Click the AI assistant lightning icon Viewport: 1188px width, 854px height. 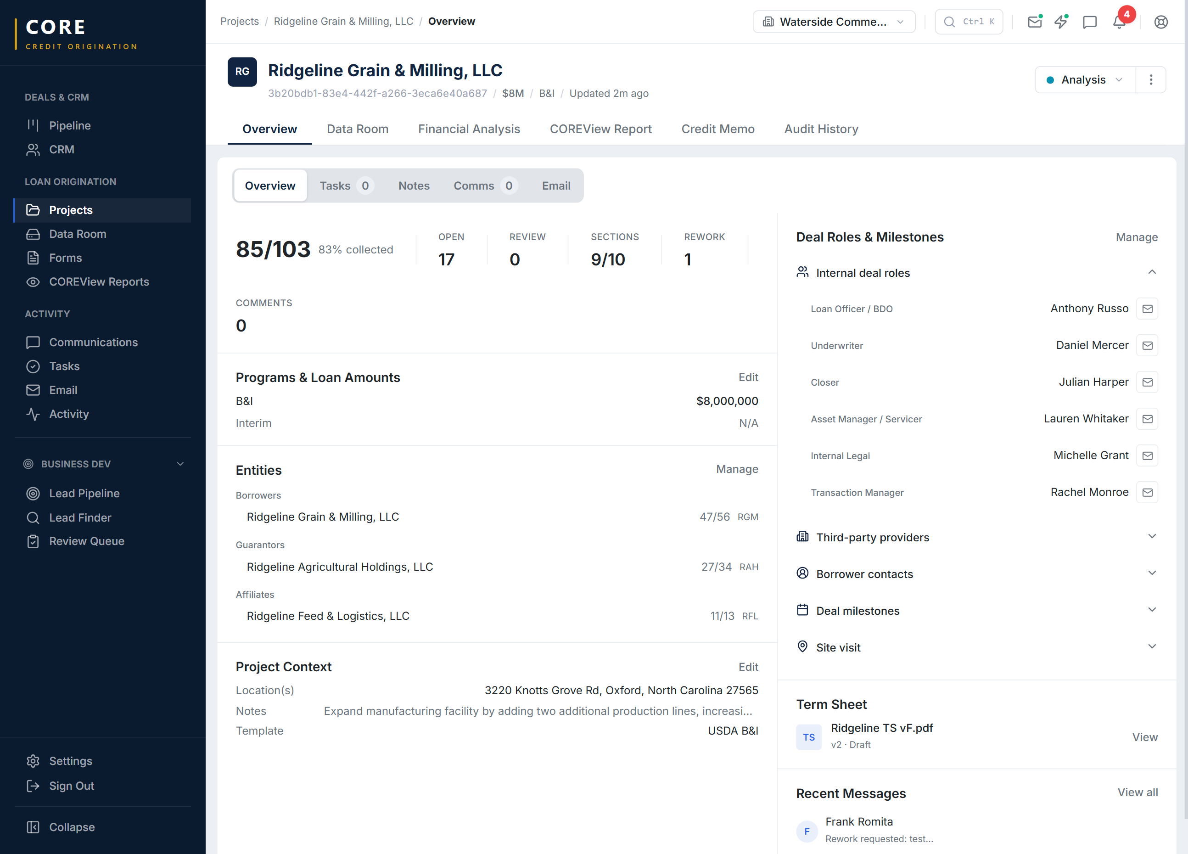click(1062, 22)
